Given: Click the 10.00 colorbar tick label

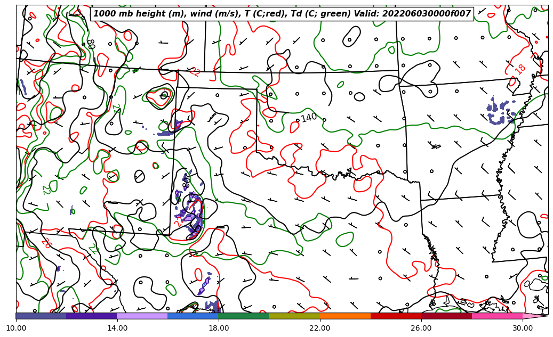Looking at the screenshot, I should [16, 328].
